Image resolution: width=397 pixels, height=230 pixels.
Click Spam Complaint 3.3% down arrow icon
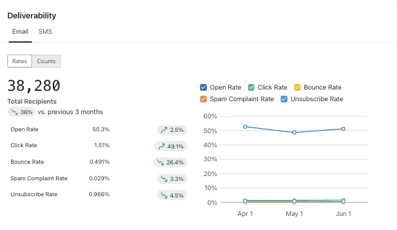(x=164, y=179)
